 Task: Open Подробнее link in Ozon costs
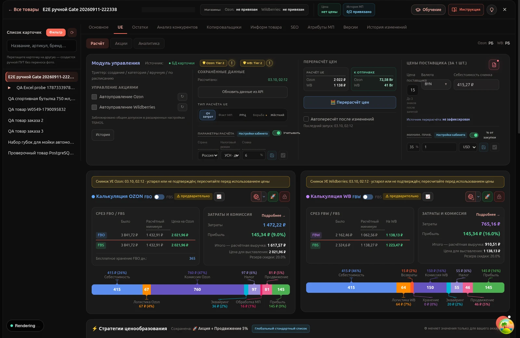coord(273,216)
